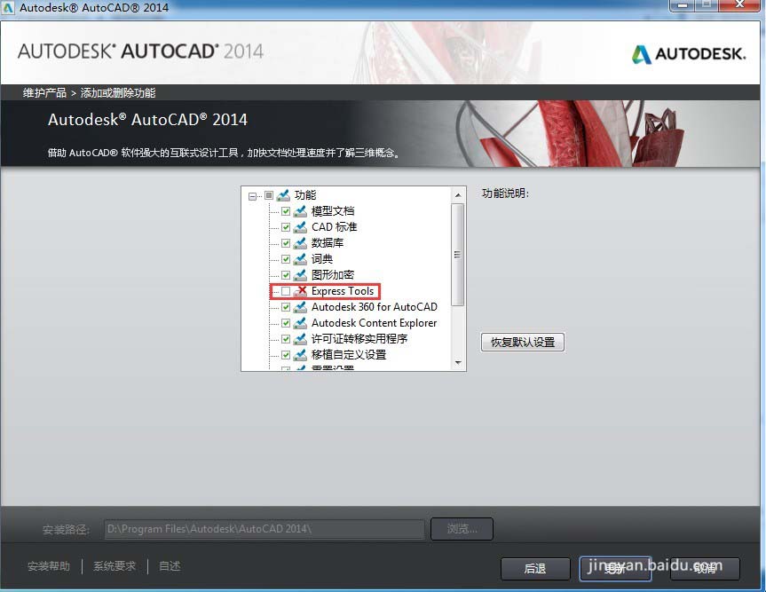Click the red X icon beside Express Tools
This screenshot has width=766, height=592.
[300, 291]
